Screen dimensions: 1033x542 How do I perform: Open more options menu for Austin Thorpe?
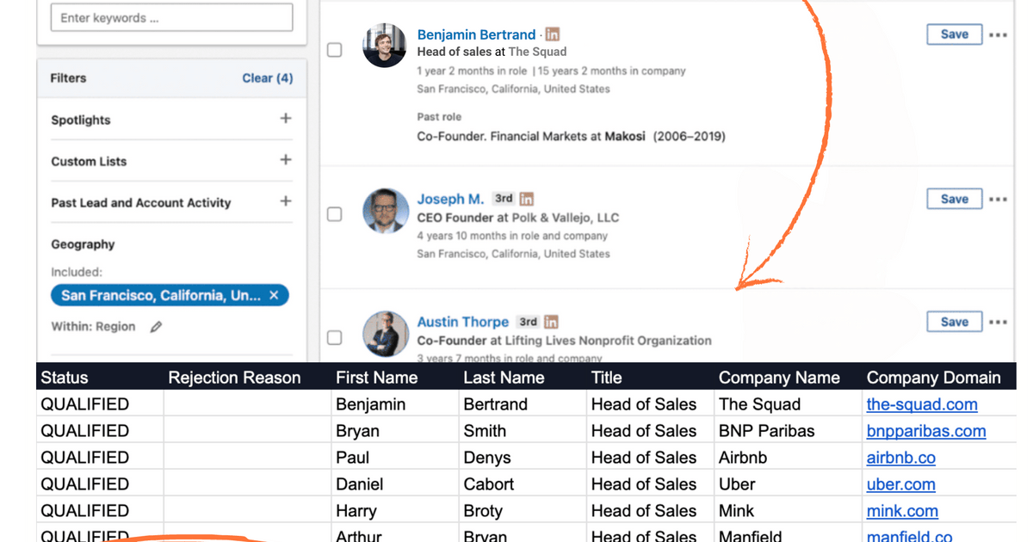pyautogui.click(x=998, y=323)
